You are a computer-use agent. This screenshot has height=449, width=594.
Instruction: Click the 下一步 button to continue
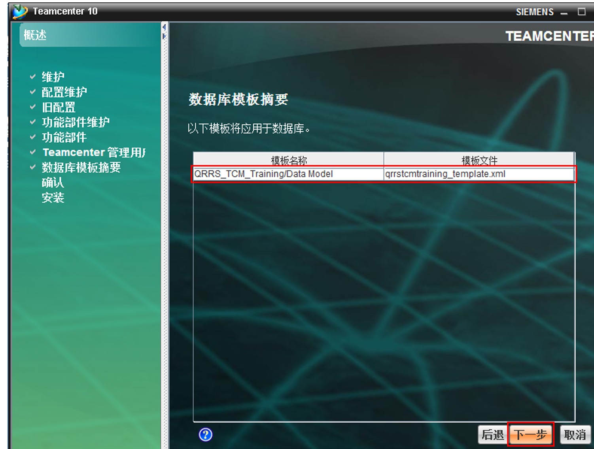532,434
